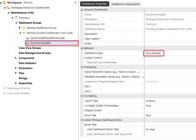Click the Dashboard Profiles icon
Image resolution: width=196 pixels, height=140 pixels.
[x=4, y=88]
